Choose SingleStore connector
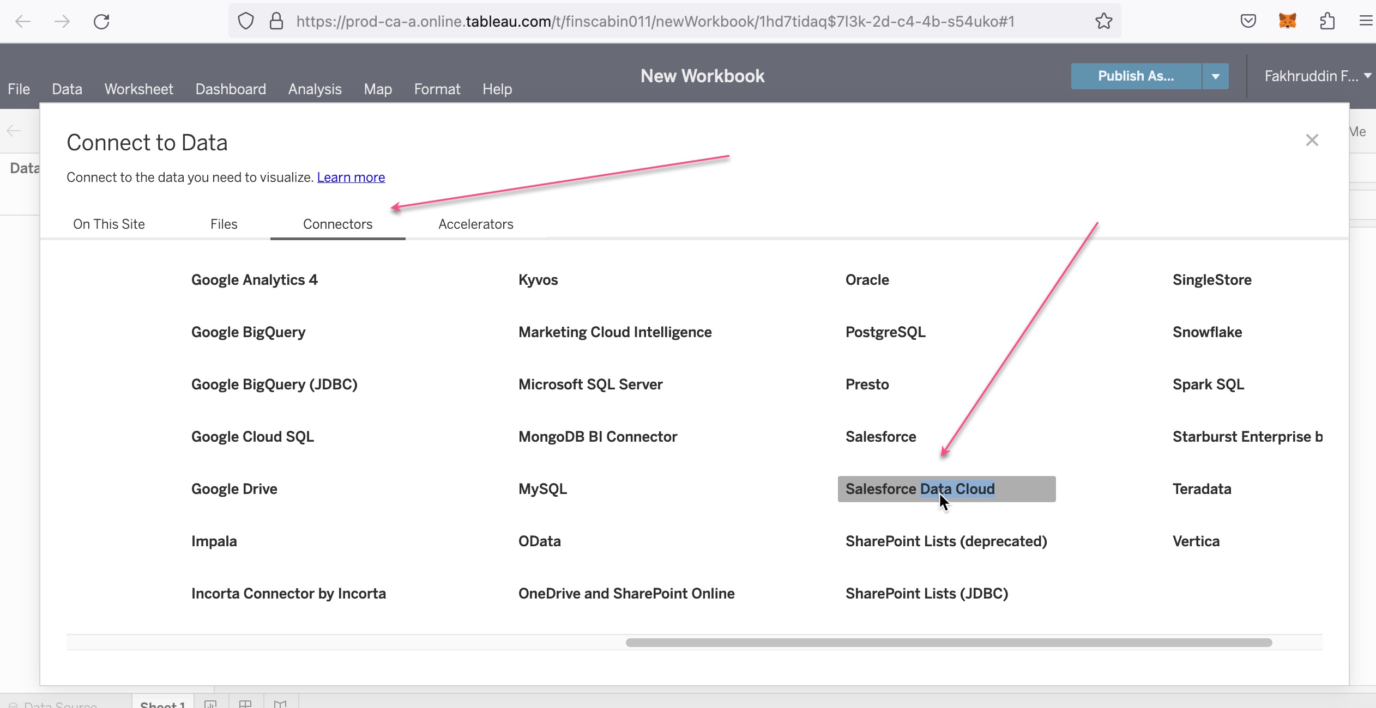Screen dimensions: 1376x708 [1212, 280]
